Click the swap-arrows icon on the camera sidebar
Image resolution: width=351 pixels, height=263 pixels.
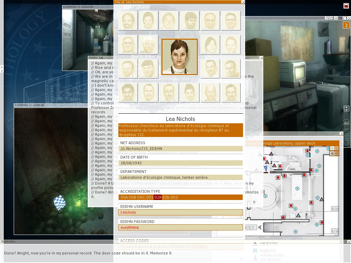pos(347,109)
